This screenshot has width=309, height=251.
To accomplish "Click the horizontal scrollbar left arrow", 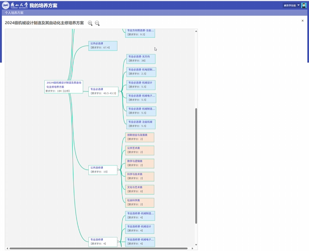I will coord(7,249).
